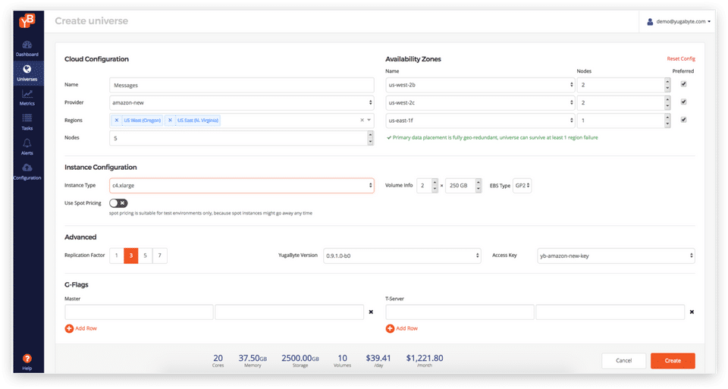Remove the T-Server G-Flag row
728x389 pixels.
tap(691, 312)
